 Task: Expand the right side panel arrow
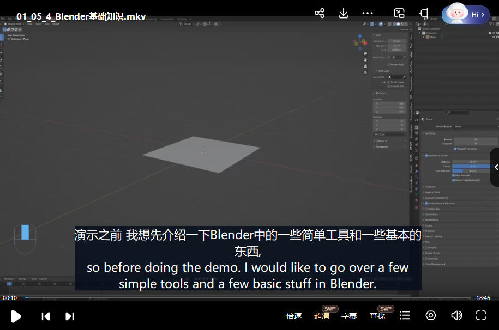point(495,167)
